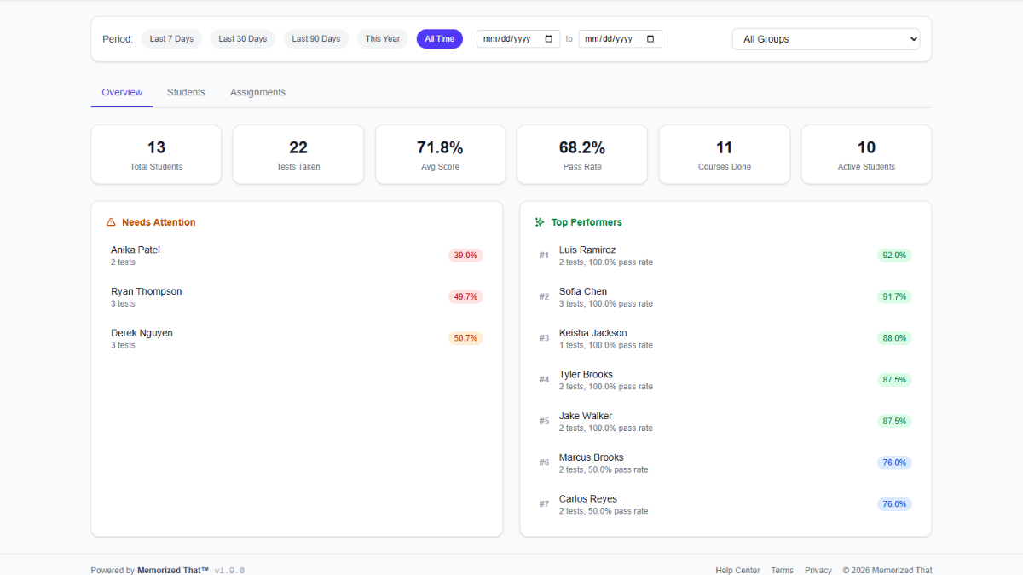Open the end date calendar picker icon

pyautogui.click(x=650, y=39)
